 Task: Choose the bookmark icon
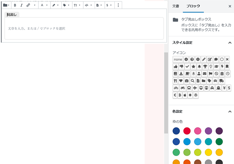click(x=227, y=66)
